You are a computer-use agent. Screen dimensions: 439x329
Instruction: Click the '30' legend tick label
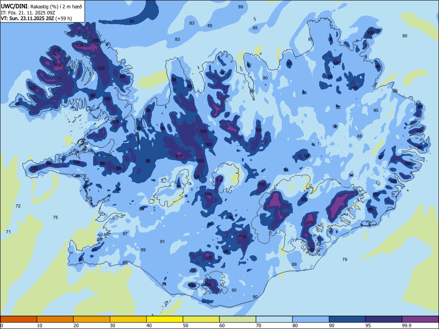112,325
